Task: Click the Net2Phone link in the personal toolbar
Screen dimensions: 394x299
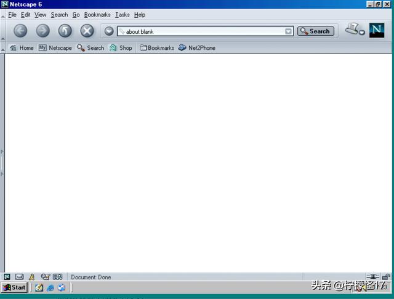Action: click(x=197, y=47)
